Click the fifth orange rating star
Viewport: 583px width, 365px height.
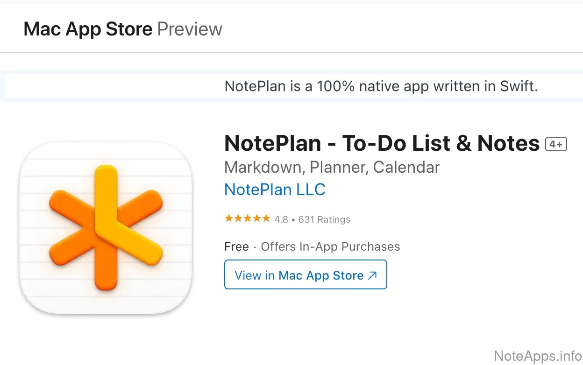pyautogui.click(x=266, y=218)
